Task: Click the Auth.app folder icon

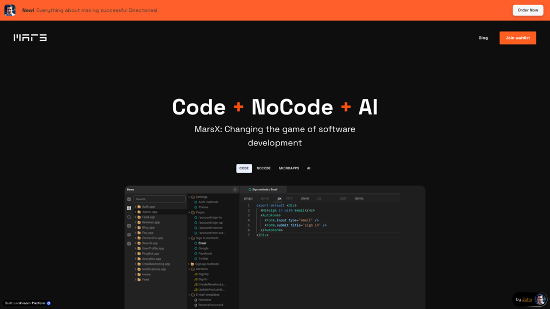Action: (x=139, y=207)
